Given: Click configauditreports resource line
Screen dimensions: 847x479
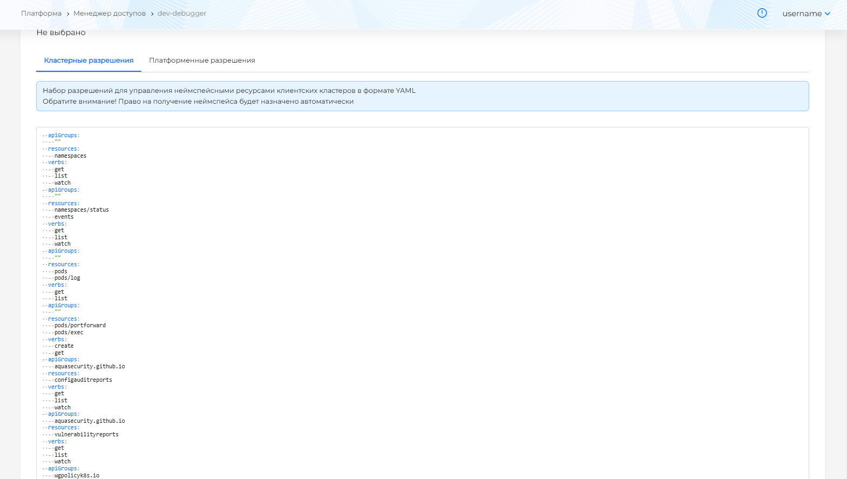Looking at the screenshot, I should coord(83,380).
